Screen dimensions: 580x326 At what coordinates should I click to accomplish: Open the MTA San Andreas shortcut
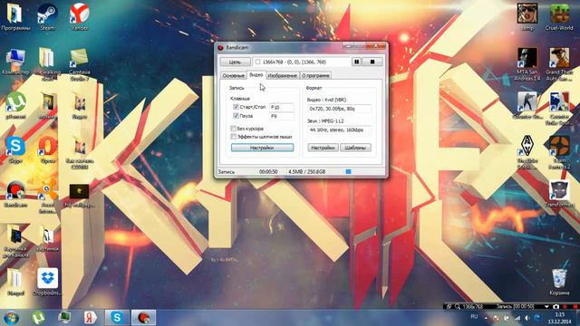click(x=527, y=64)
